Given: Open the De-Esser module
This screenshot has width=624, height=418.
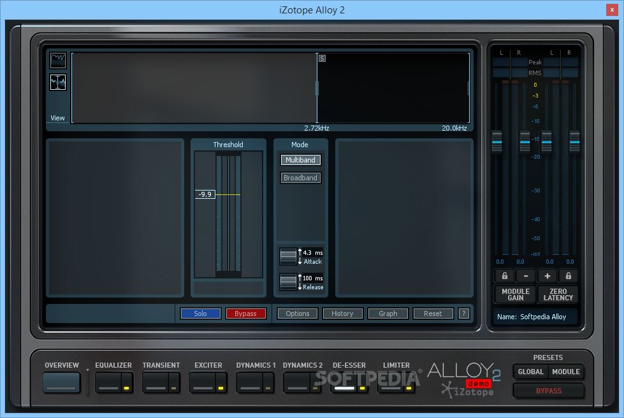Looking at the screenshot, I should [344, 382].
